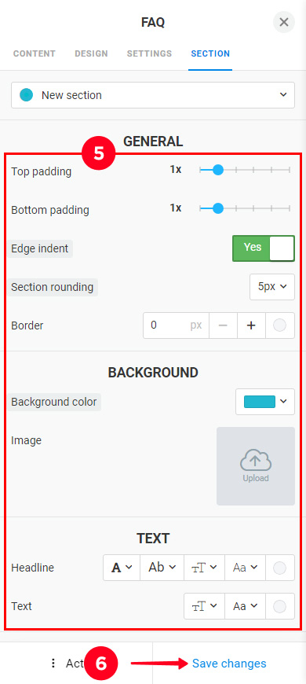Open Text row Aa case icon
This screenshot has height=684, width=306.
pos(245,606)
